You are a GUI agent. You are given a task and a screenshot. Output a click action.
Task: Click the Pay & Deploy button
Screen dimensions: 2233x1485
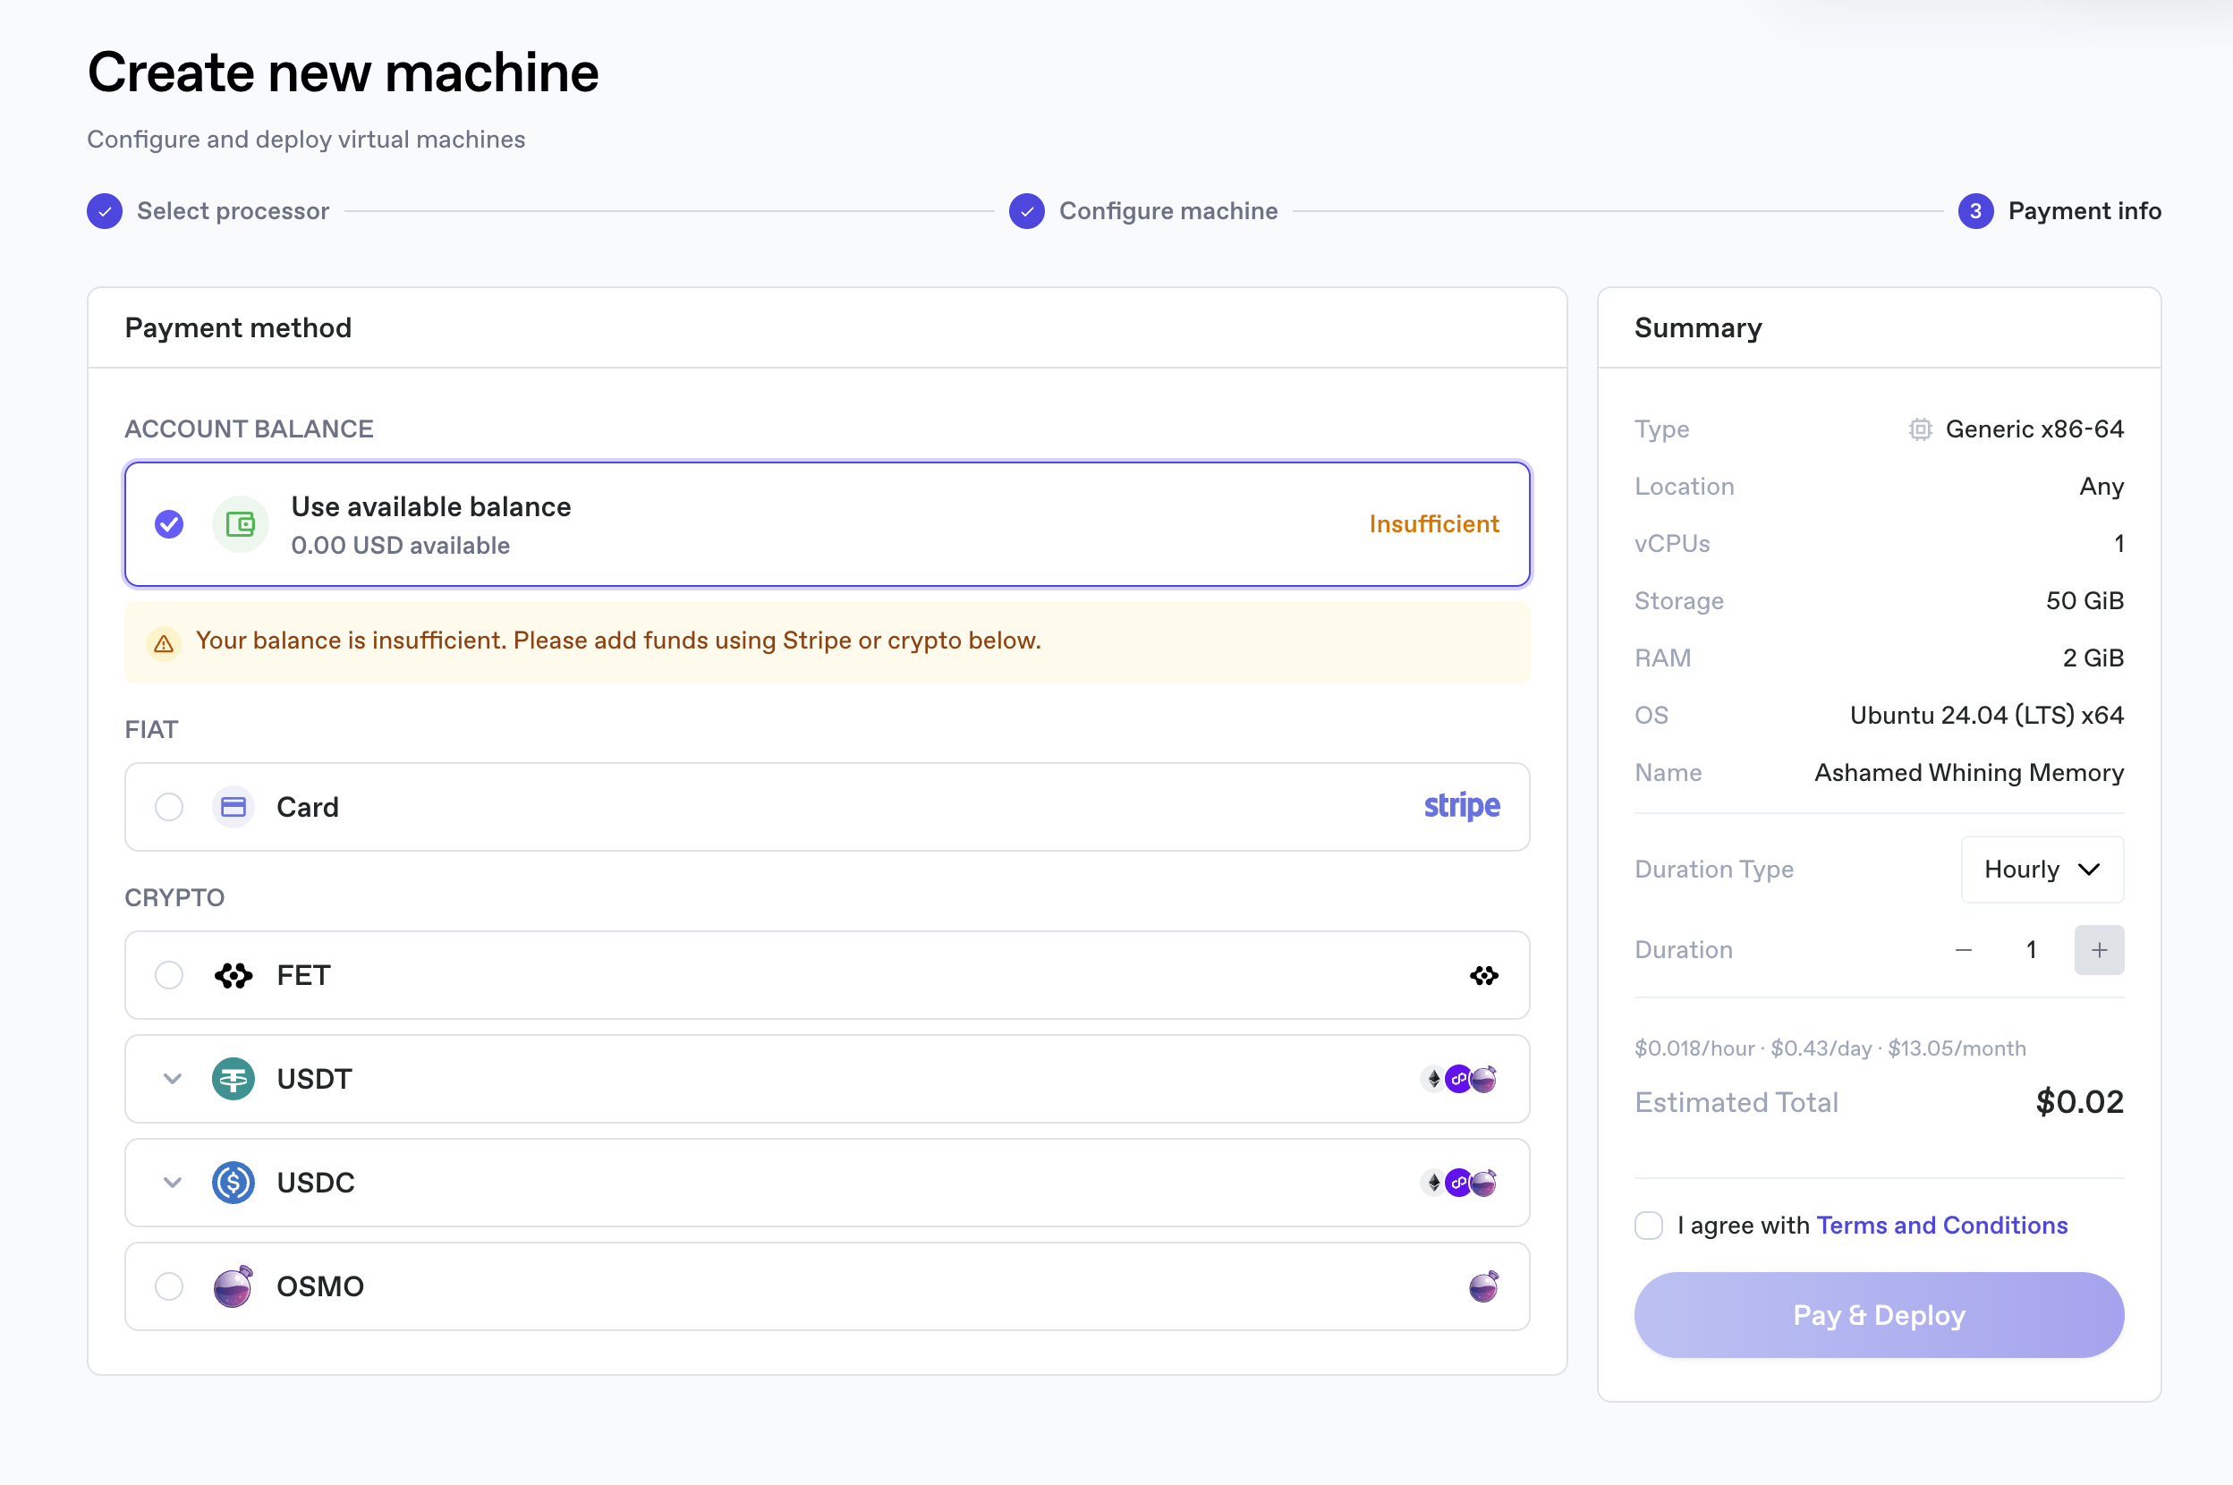(x=1879, y=1314)
